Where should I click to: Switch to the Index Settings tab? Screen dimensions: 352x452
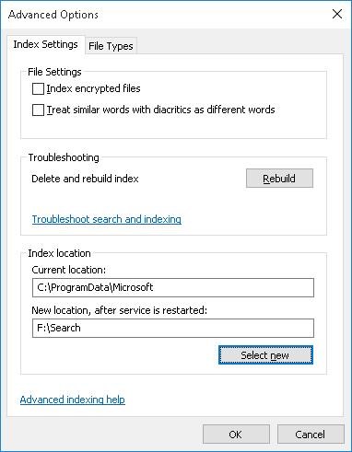(x=45, y=44)
